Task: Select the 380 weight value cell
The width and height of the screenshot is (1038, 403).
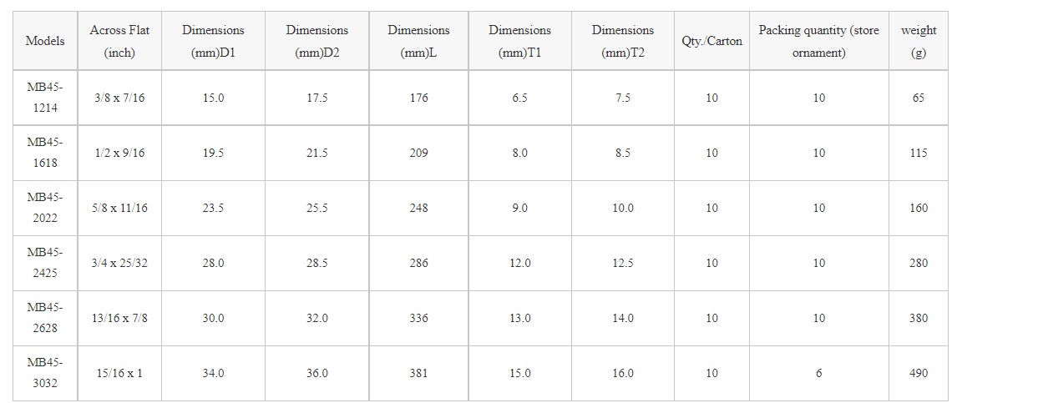Action: 919,318
